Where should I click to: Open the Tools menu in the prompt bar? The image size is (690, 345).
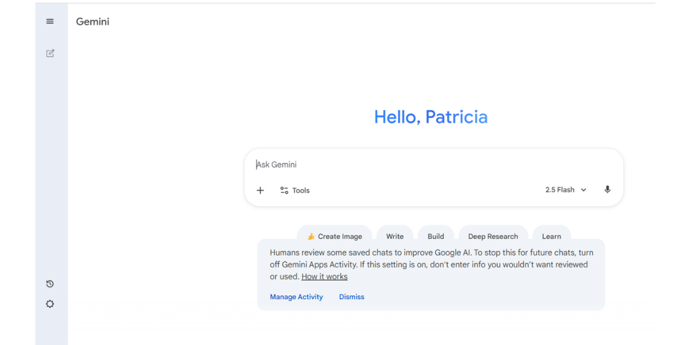[295, 190]
